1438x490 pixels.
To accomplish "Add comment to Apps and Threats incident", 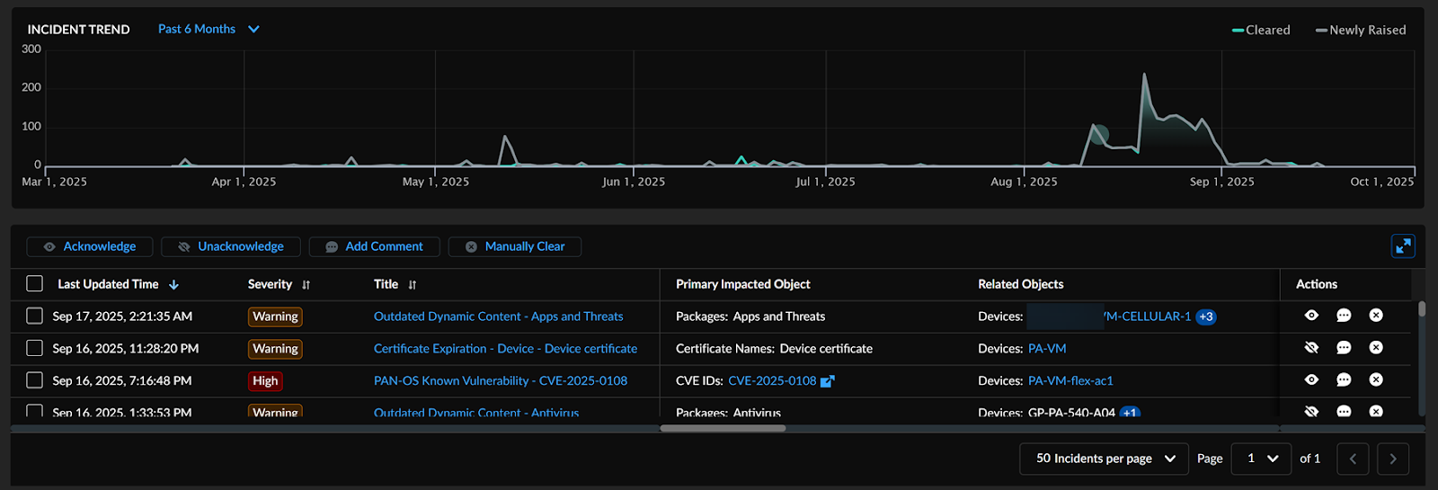I will coord(1344,316).
